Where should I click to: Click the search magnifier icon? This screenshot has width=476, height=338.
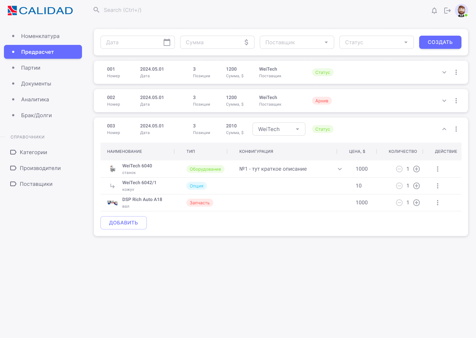[x=97, y=10]
